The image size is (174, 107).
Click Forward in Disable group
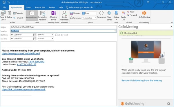[x=132, y=15]
